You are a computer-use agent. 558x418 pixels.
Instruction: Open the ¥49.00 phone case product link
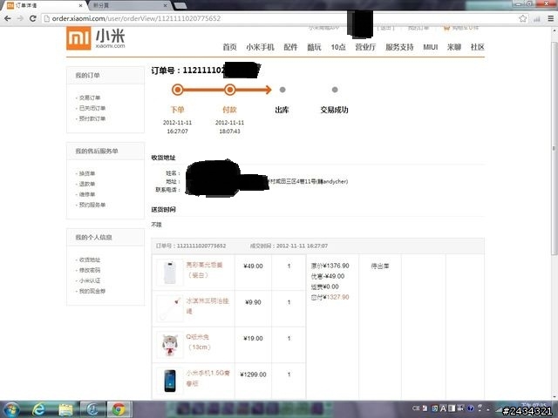[204, 270]
